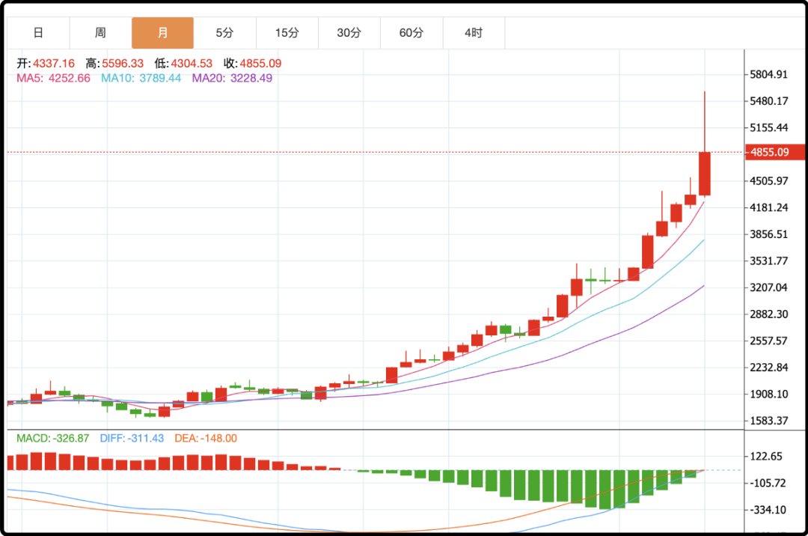Click the red 4855.09 current price tag
This screenshot has height=536, width=808.
tap(775, 152)
